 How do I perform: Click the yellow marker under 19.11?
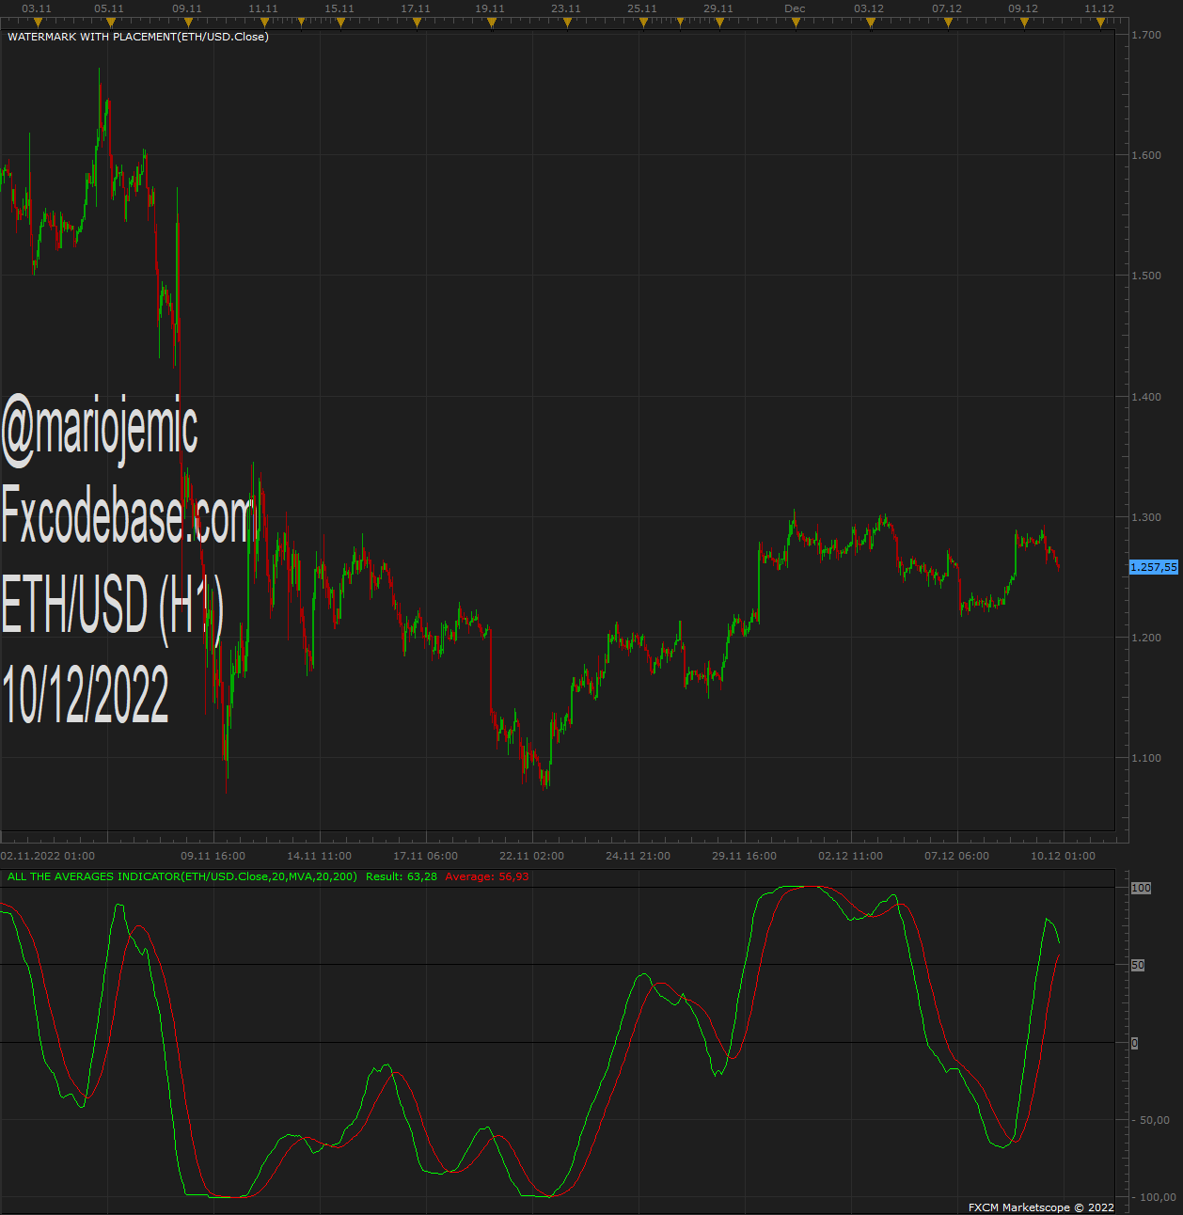click(491, 23)
